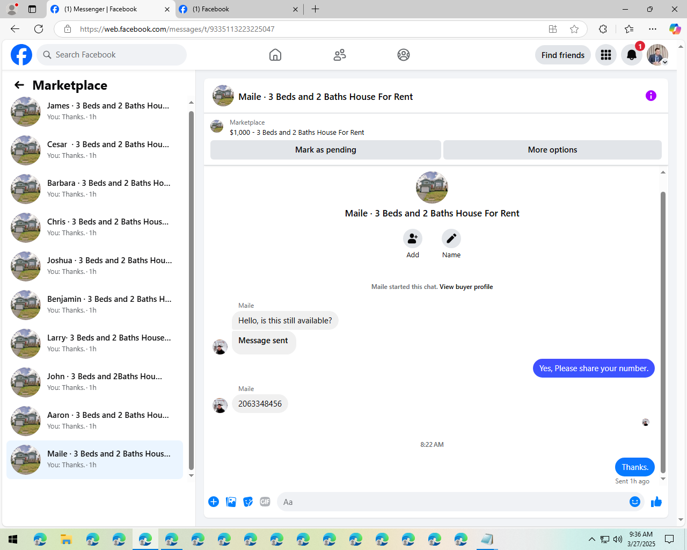Open browser Settings and more menu

(x=653, y=29)
